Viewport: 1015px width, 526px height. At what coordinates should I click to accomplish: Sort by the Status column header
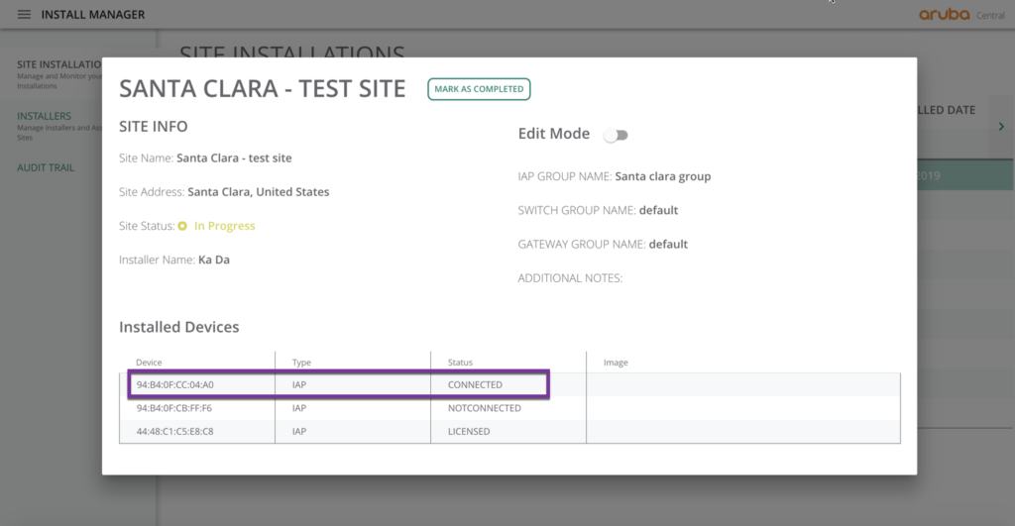pos(459,363)
